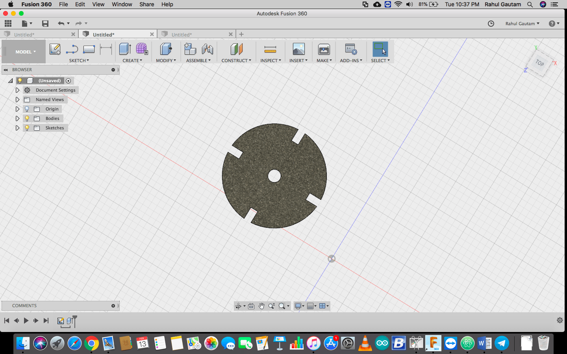Open the INSPECT dropdown menu
The image size is (567, 354).
coord(271,61)
